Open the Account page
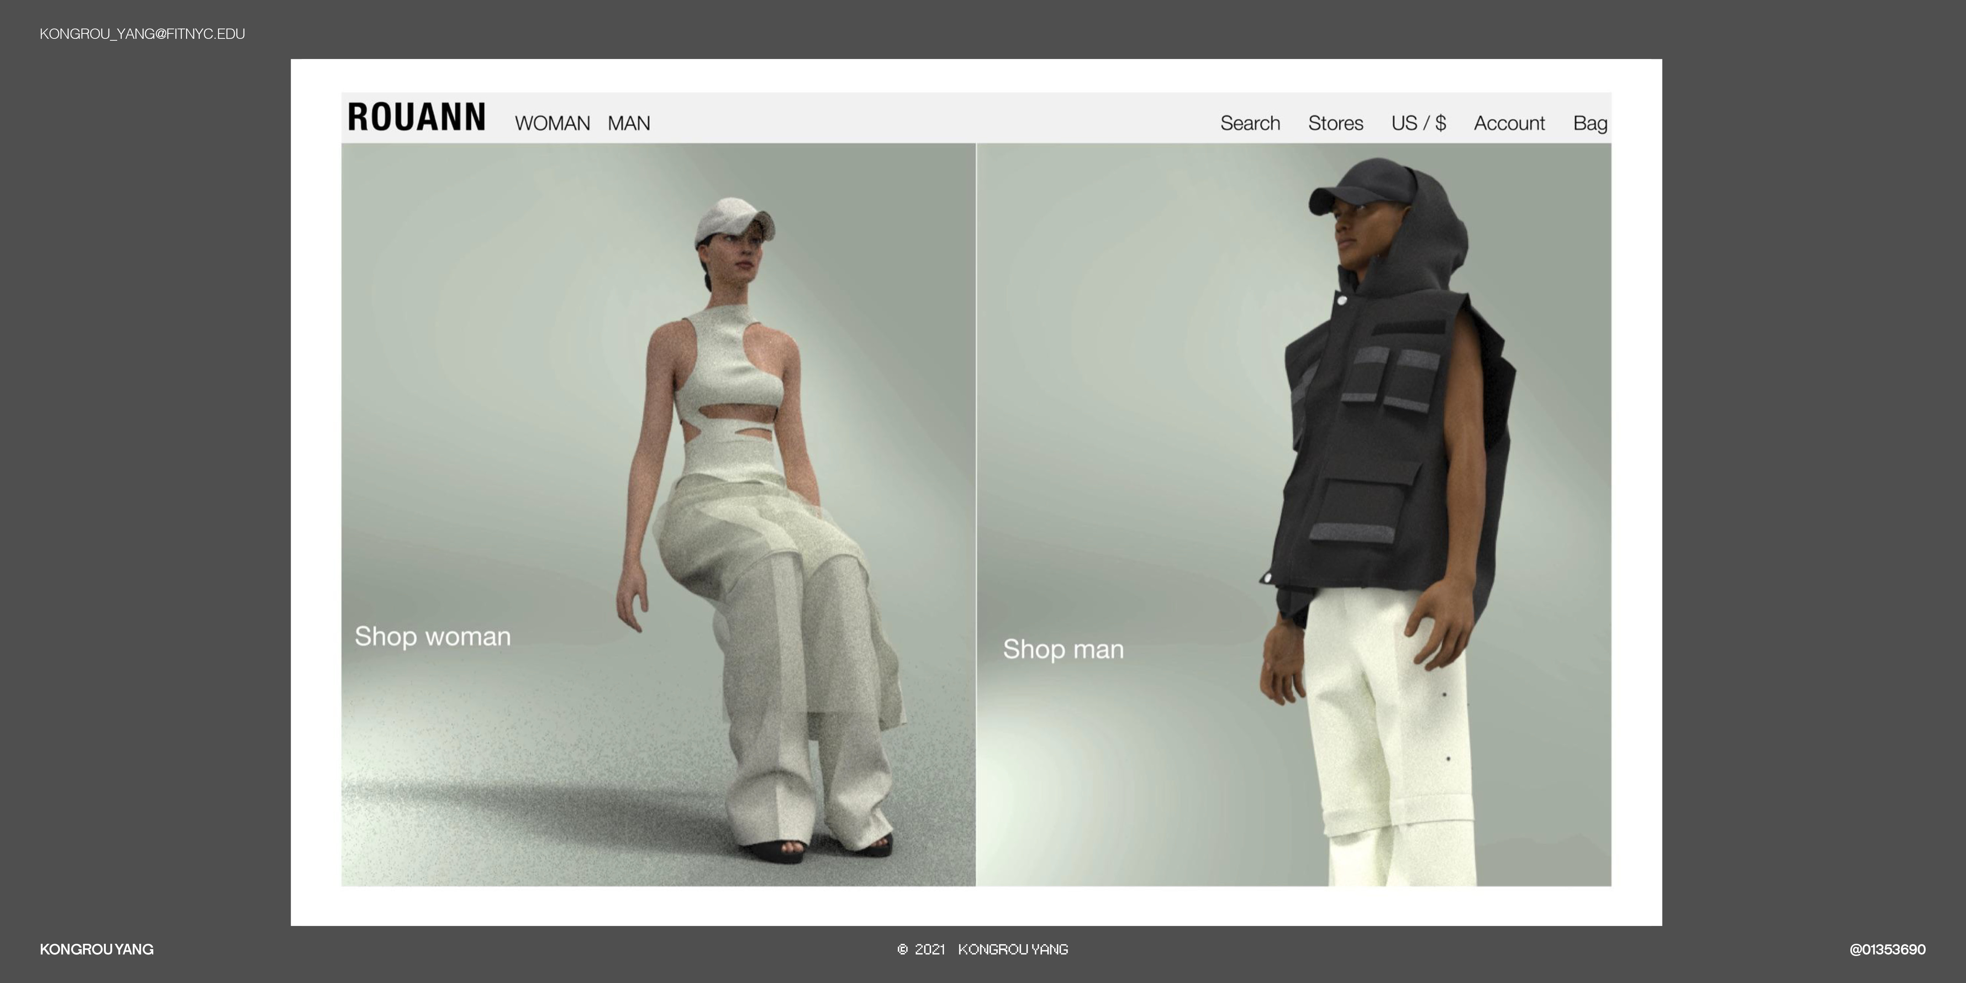This screenshot has height=983, width=1966. 1509,124
